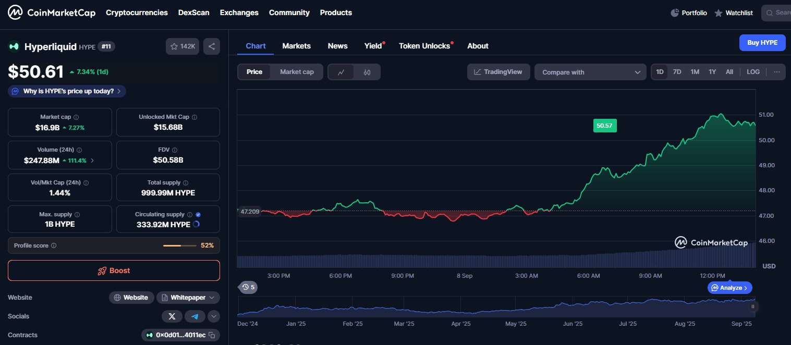Image resolution: width=791 pixels, height=345 pixels.
Task: Open X (Twitter) social link
Action: click(x=172, y=316)
